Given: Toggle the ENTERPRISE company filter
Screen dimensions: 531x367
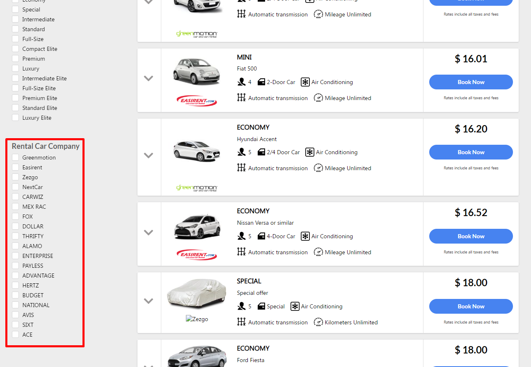Looking at the screenshot, I should point(15,256).
